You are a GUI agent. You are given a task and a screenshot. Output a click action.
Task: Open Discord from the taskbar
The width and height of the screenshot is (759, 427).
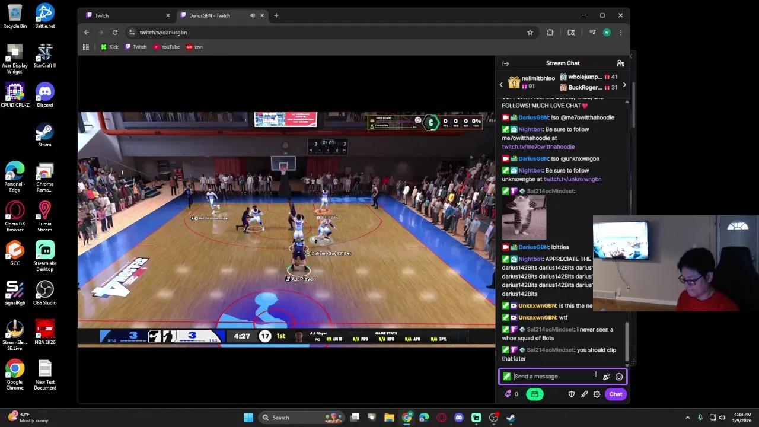tap(459, 418)
